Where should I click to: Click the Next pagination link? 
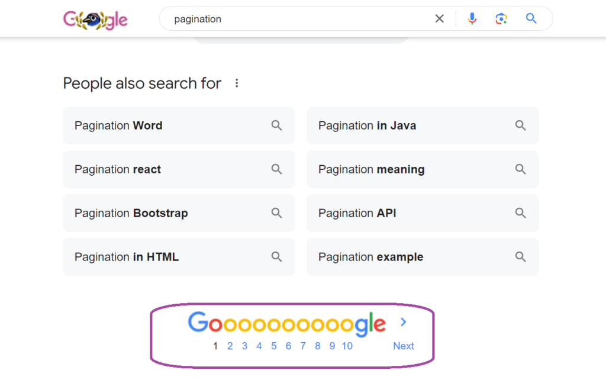(403, 346)
